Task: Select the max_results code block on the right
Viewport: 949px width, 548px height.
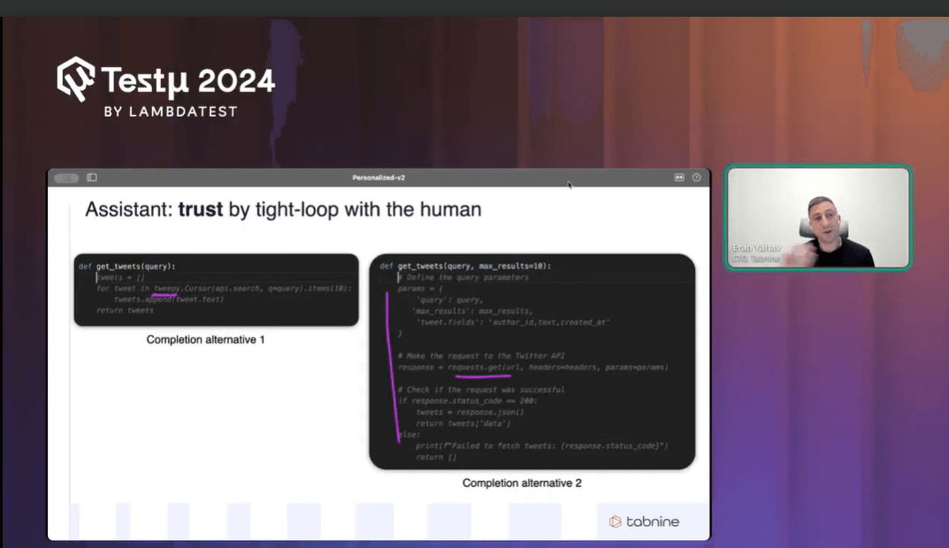Action: click(531, 361)
